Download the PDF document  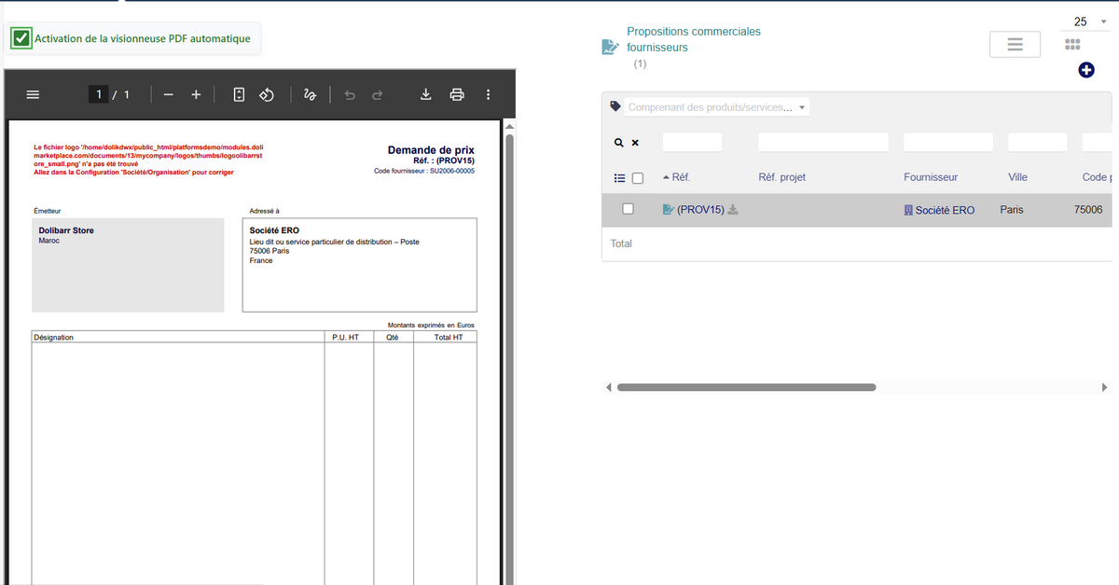coord(426,94)
